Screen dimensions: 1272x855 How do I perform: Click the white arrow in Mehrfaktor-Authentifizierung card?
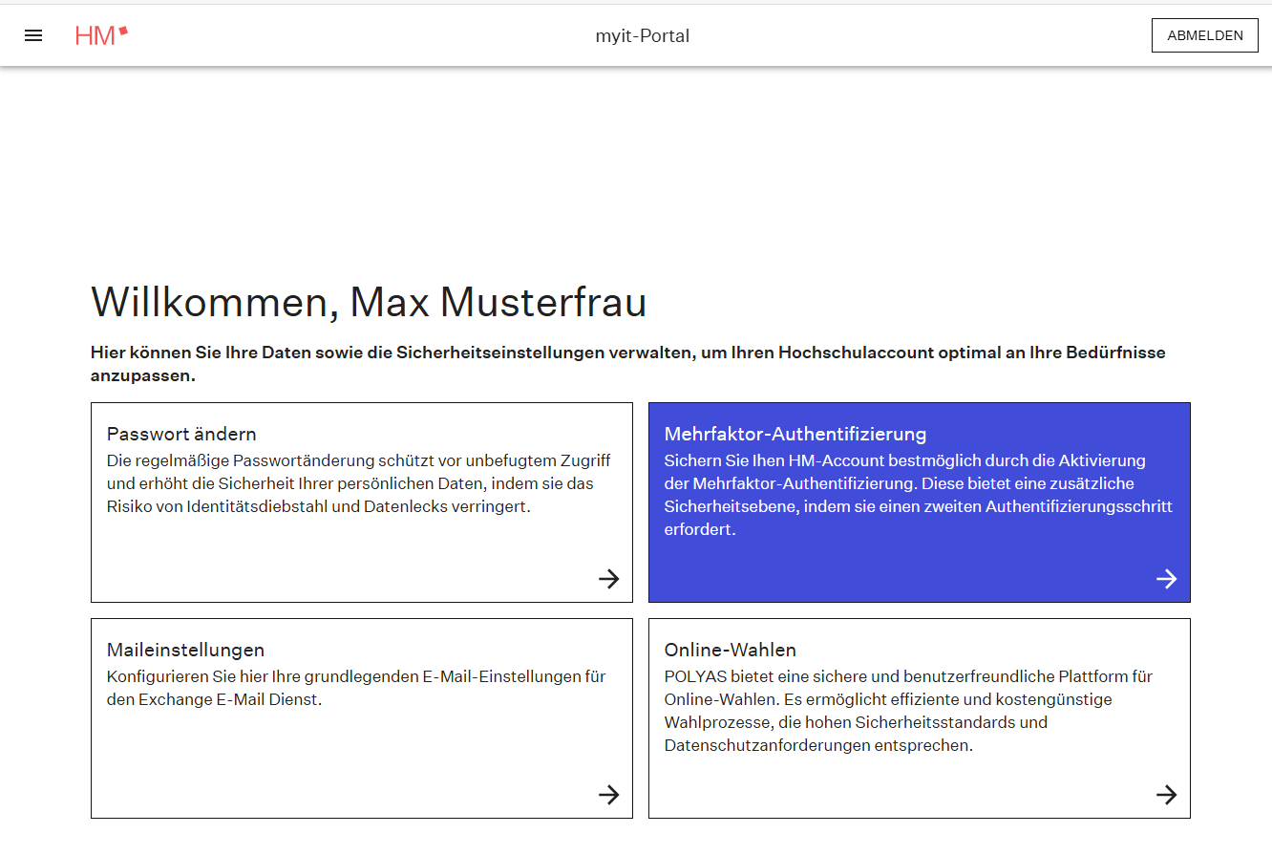[1166, 579]
